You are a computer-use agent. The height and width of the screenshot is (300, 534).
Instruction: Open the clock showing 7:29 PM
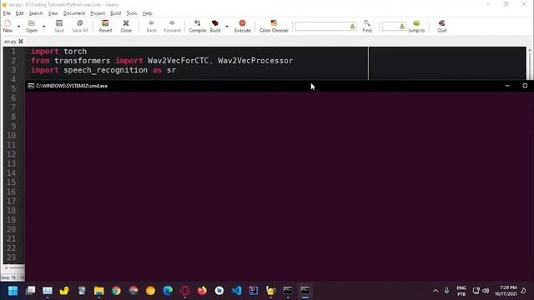(x=506, y=291)
